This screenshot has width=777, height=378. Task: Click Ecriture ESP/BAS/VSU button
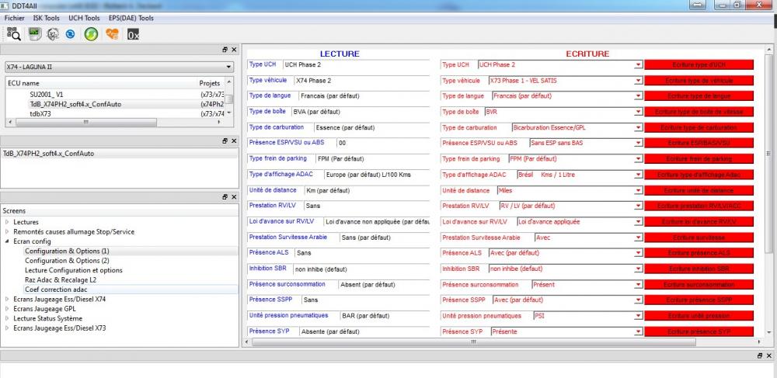[699, 144]
